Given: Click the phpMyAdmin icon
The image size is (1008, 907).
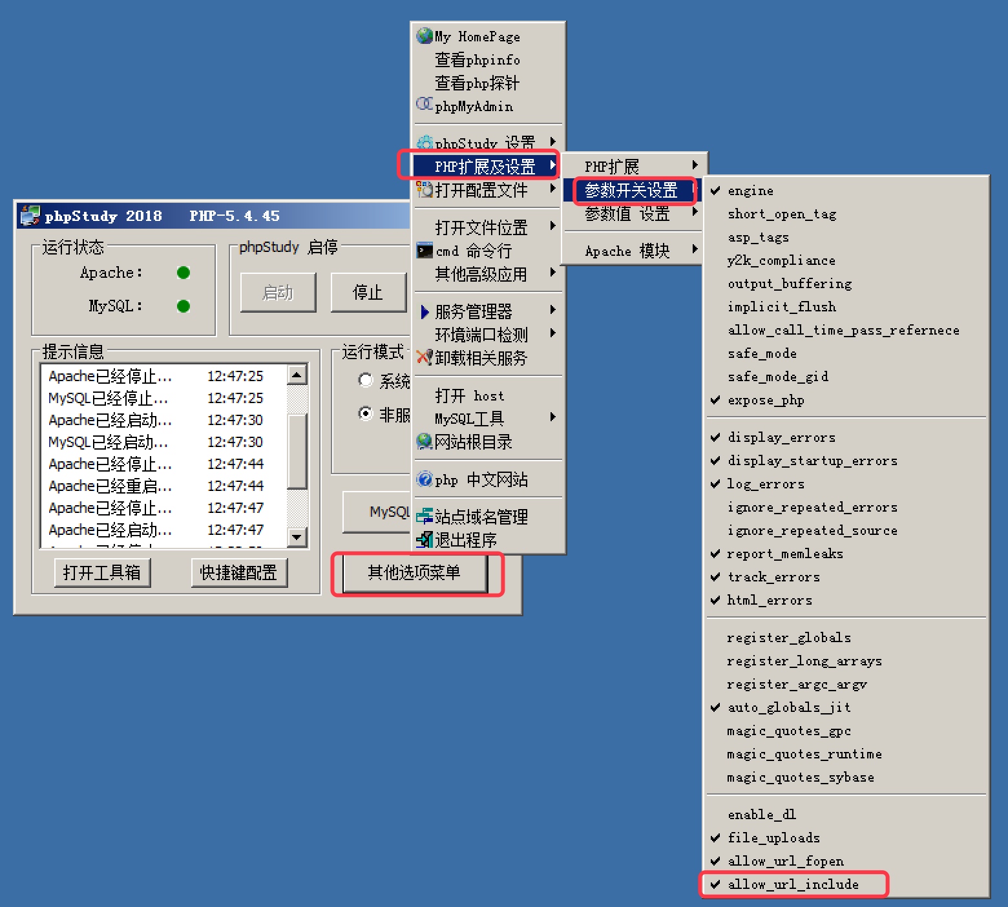Looking at the screenshot, I should pyautogui.click(x=425, y=104).
